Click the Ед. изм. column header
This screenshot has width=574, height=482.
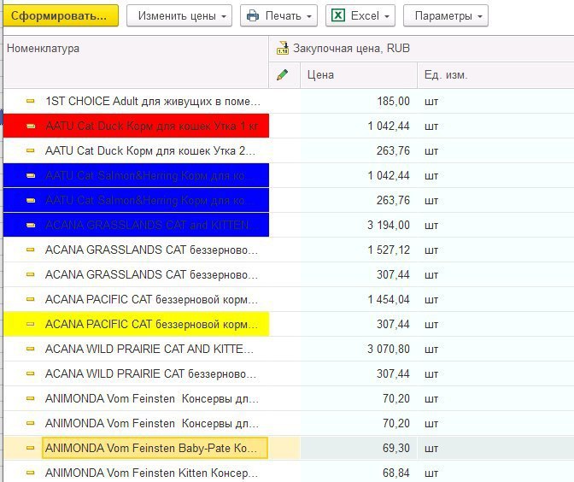[495, 75]
